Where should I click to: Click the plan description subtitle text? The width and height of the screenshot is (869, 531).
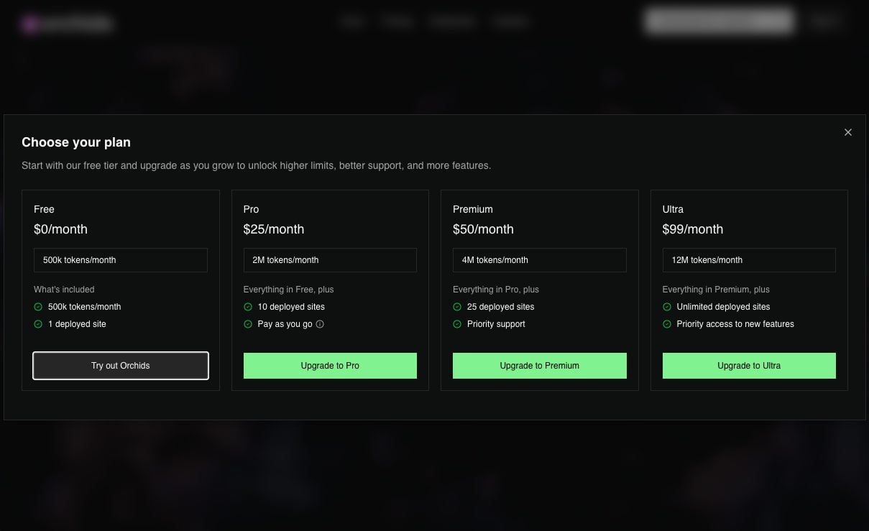(257, 165)
